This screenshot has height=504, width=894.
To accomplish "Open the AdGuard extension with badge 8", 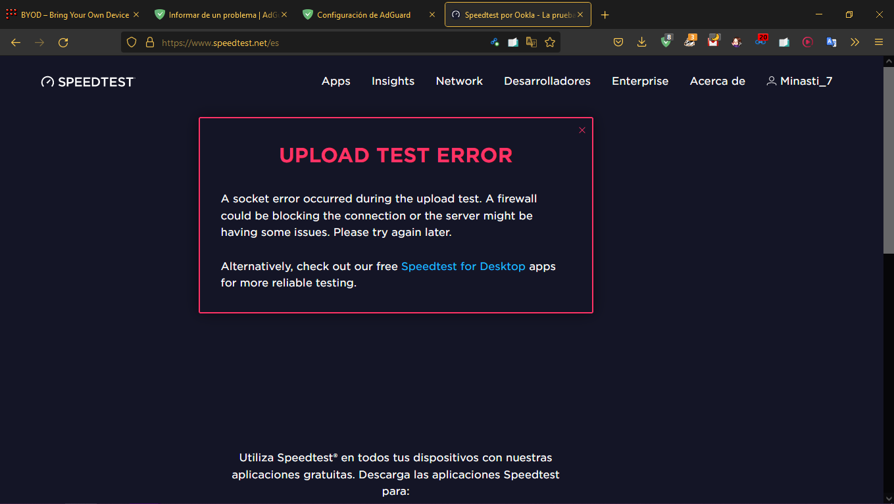I will tap(666, 41).
